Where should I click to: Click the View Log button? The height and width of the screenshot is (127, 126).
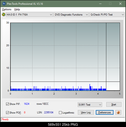click(86, 113)
